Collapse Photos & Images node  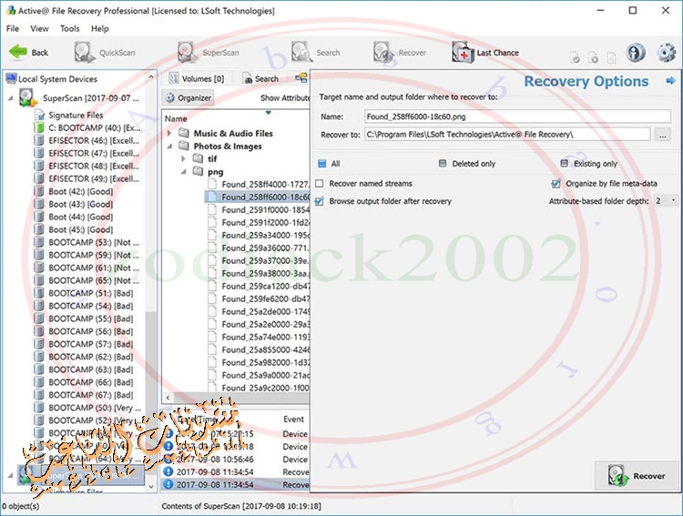169,147
